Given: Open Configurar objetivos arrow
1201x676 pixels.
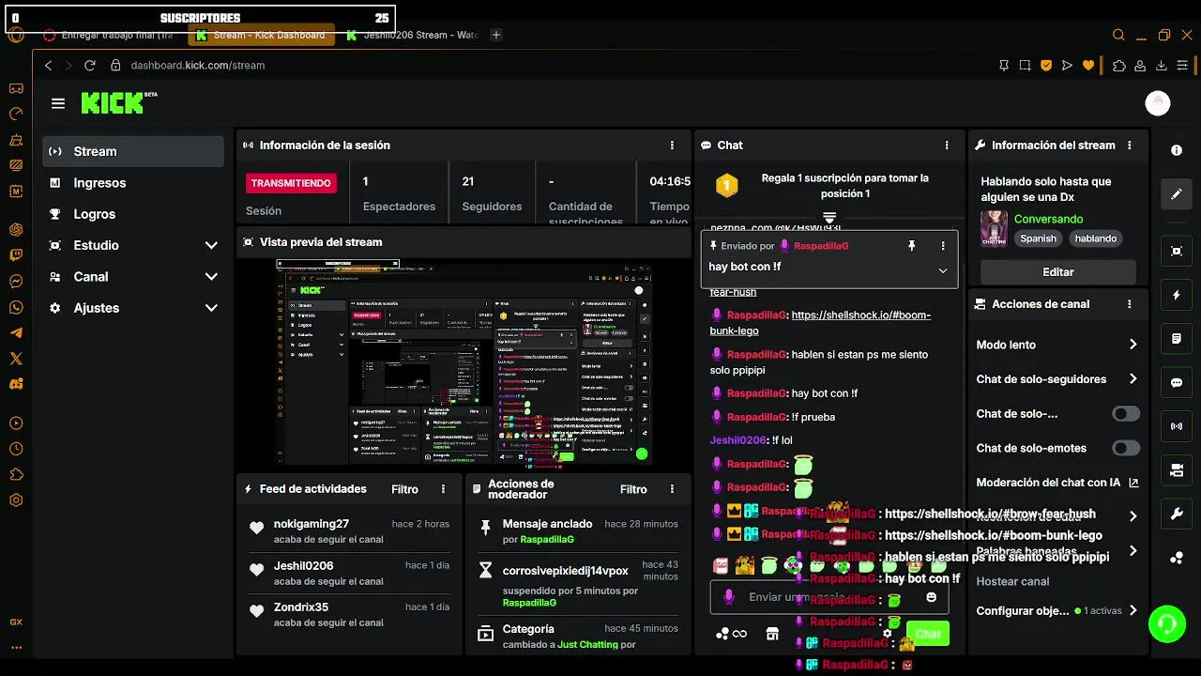Looking at the screenshot, I should [1133, 610].
